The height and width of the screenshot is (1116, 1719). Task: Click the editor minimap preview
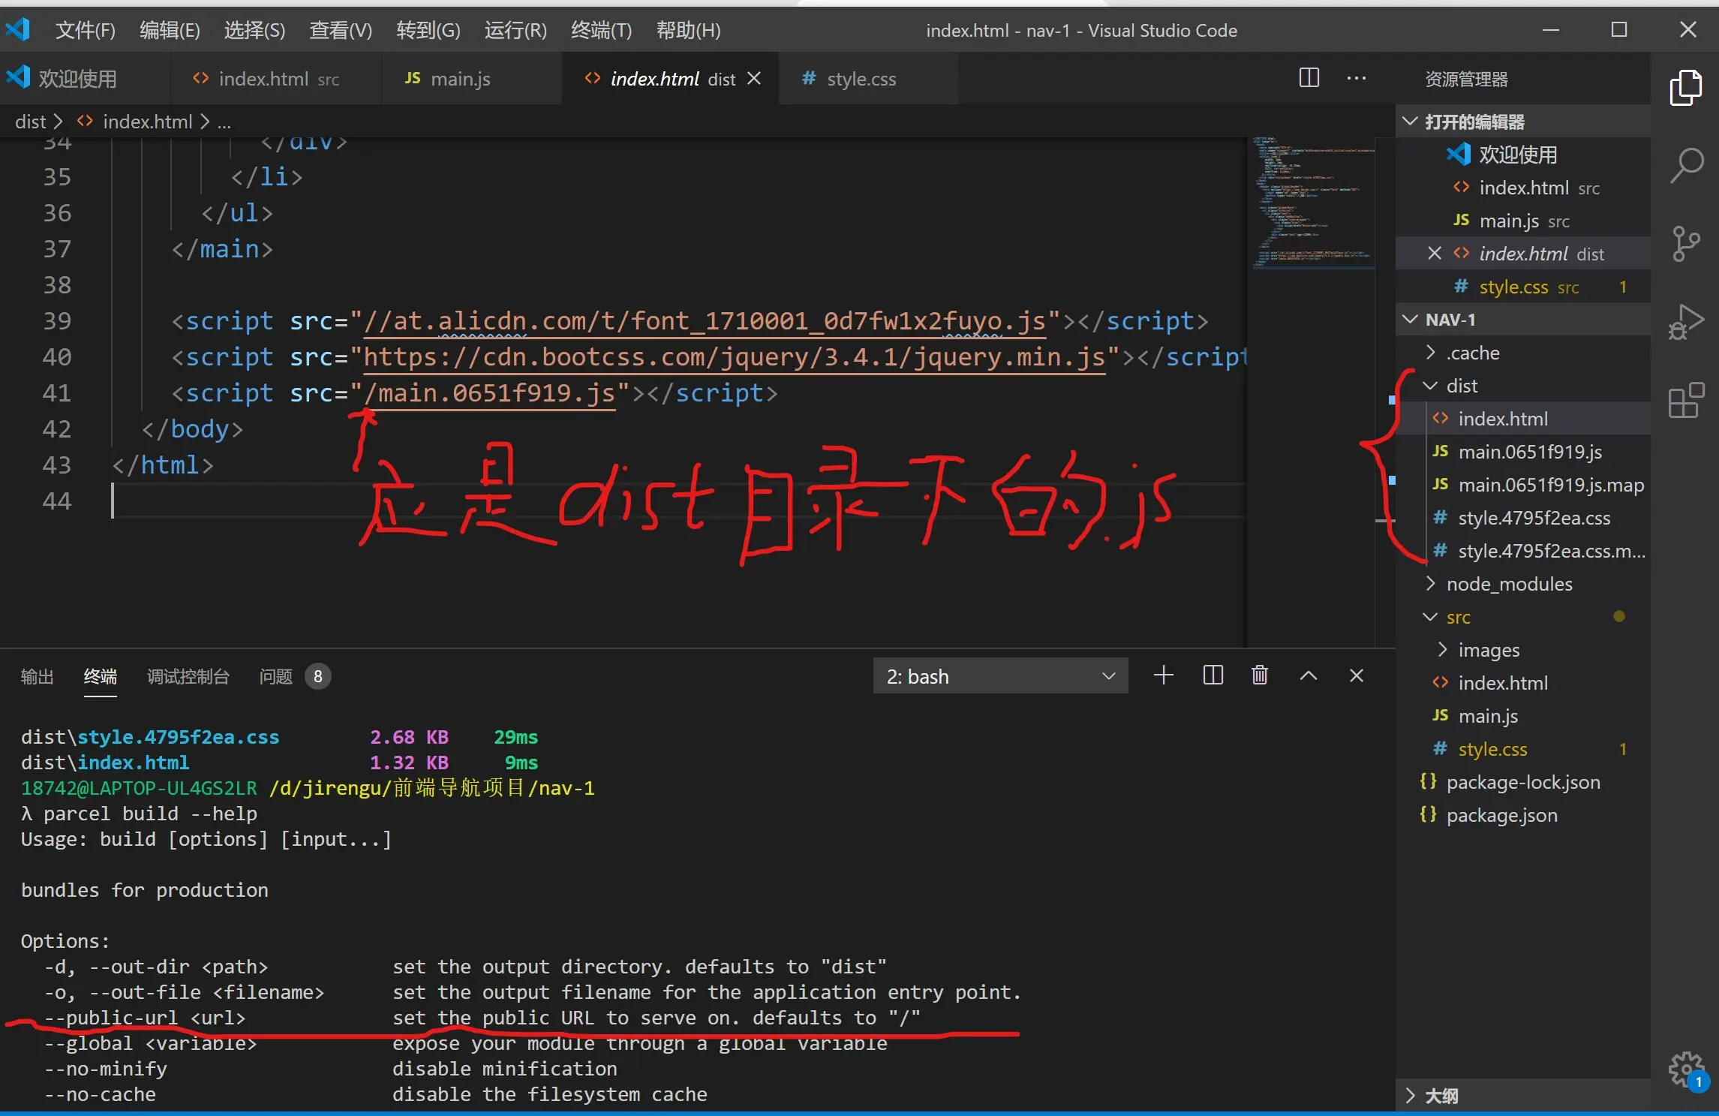1312,203
